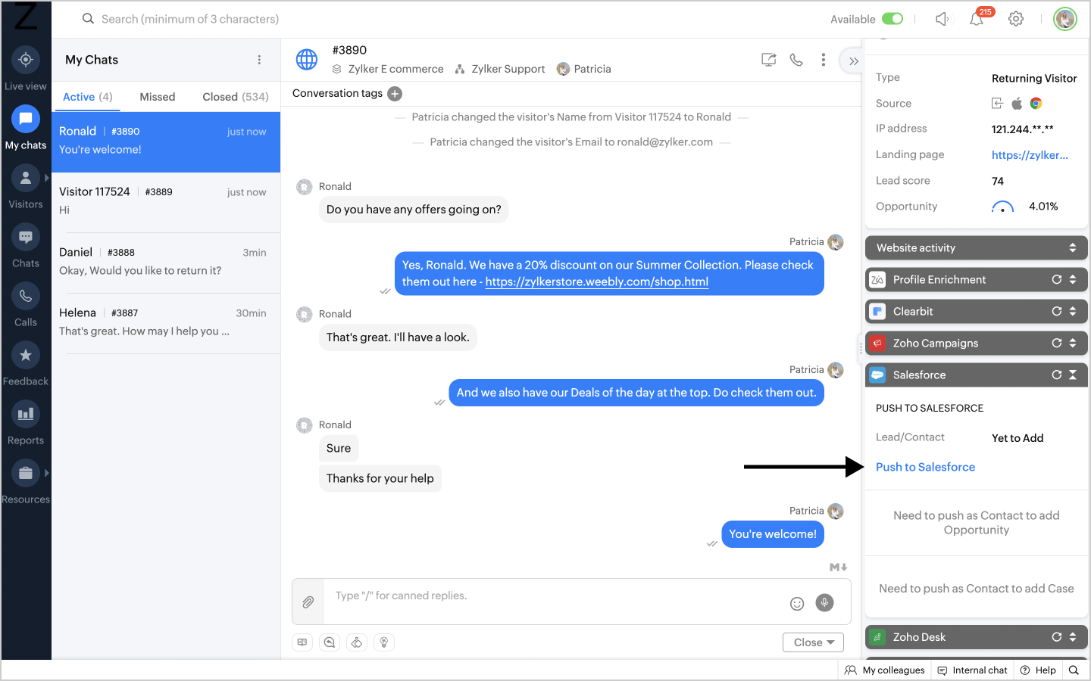Open Helena's chat #3887
Image resolution: width=1091 pixels, height=681 pixels.
[x=166, y=324]
